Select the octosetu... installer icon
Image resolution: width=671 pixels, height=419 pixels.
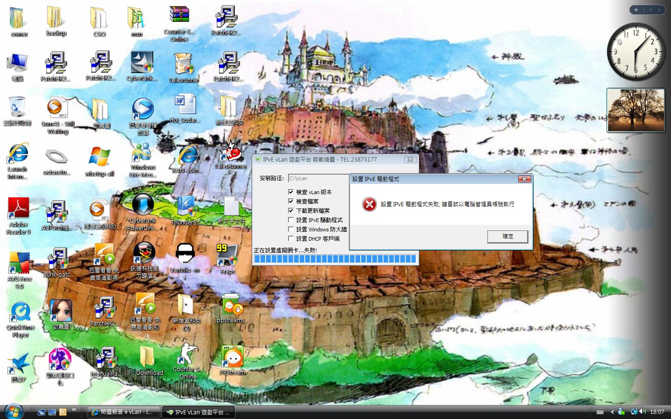56,161
